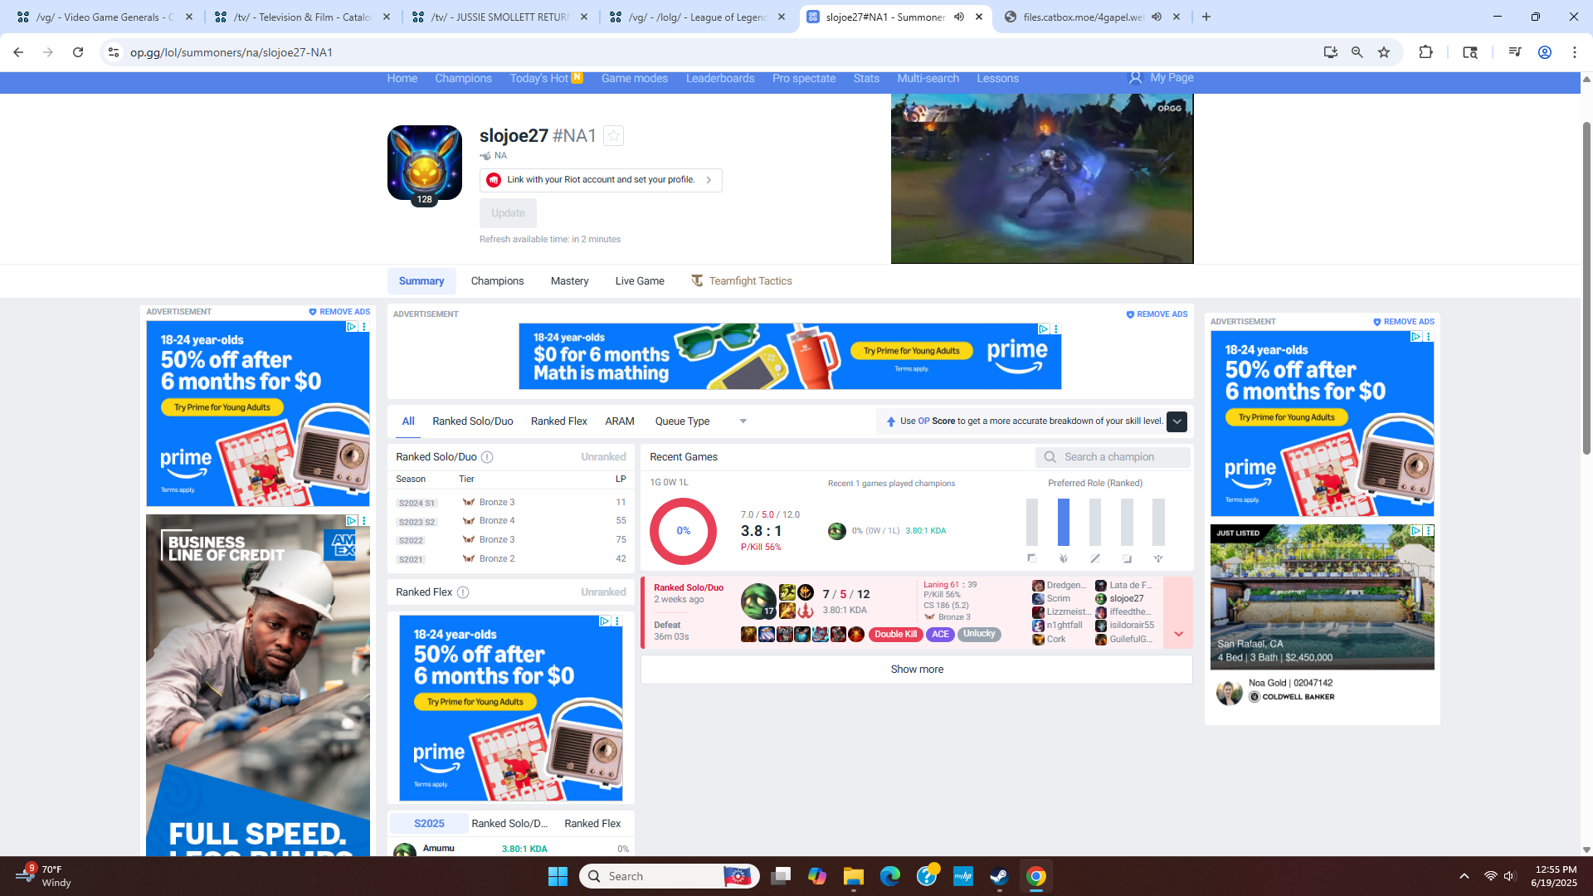Filter matches by Ranked Flex

[x=559, y=421]
